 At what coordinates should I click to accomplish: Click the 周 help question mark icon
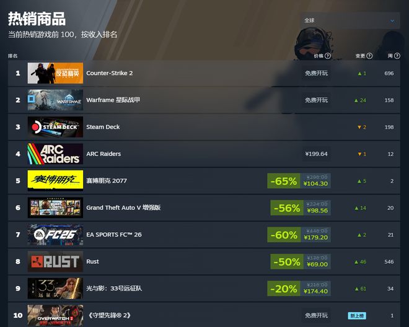coord(397,56)
